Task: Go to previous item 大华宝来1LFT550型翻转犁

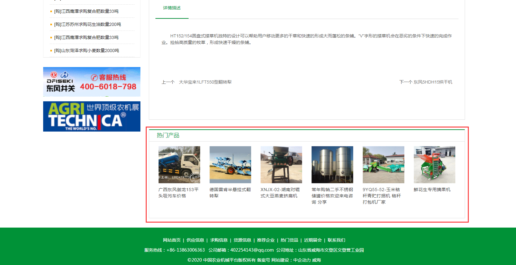Action: 205,82
